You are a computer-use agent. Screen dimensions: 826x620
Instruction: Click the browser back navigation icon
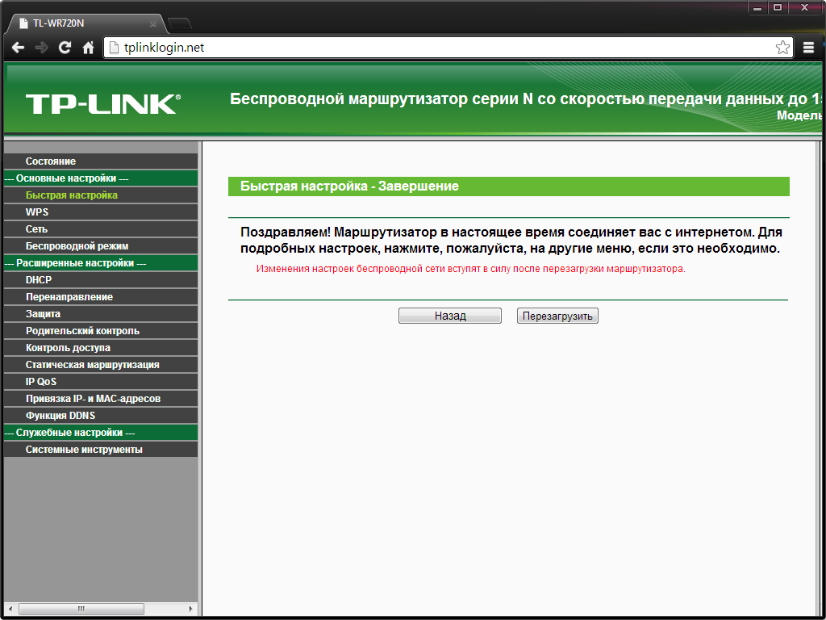coord(18,48)
